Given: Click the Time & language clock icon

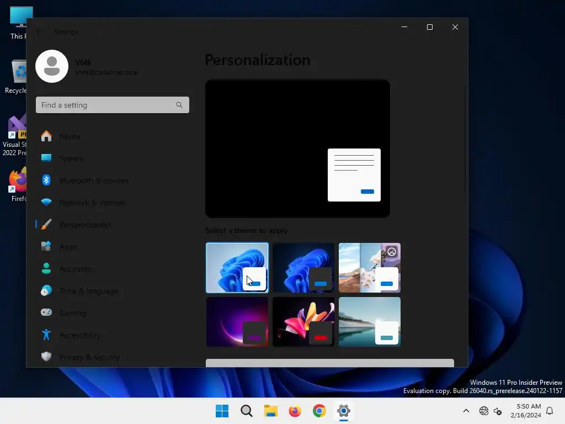Looking at the screenshot, I should click(x=46, y=290).
